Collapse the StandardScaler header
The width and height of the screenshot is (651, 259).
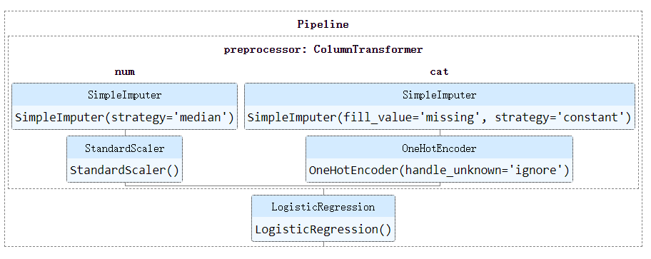(124, 148)
